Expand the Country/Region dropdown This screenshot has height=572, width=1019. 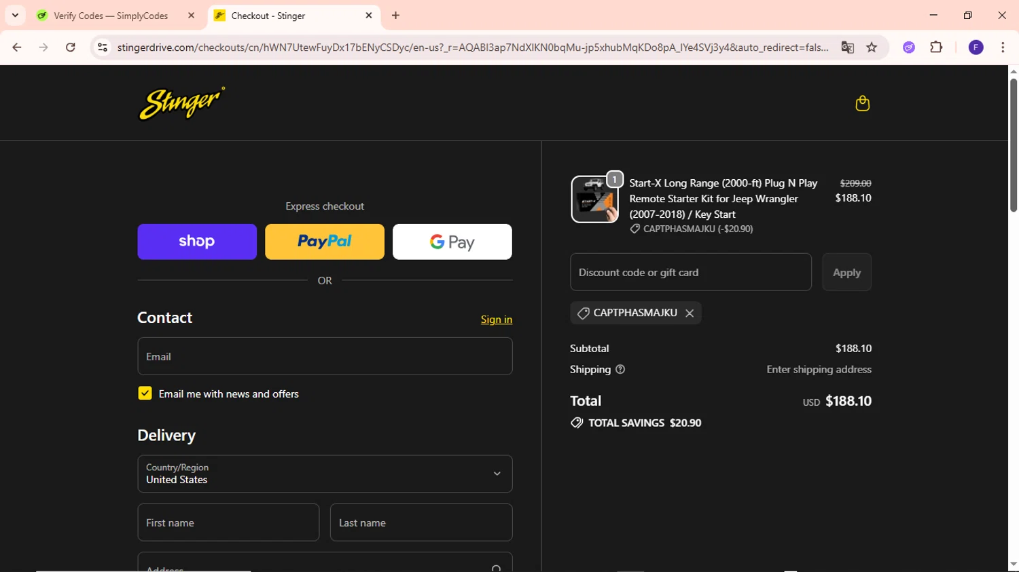click(325, 474)
